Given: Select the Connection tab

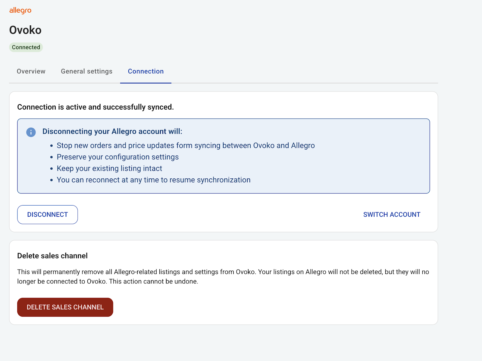Looking at the screenshot, I should [x=146, y=72].
